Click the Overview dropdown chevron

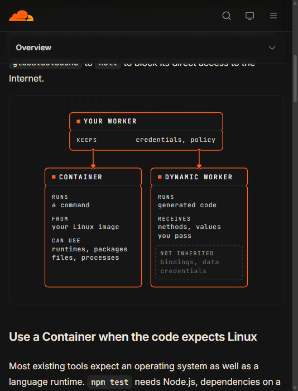point(272,47)
